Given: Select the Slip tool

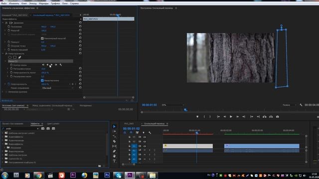Looking at the screenshot, I should pos(114,146).
